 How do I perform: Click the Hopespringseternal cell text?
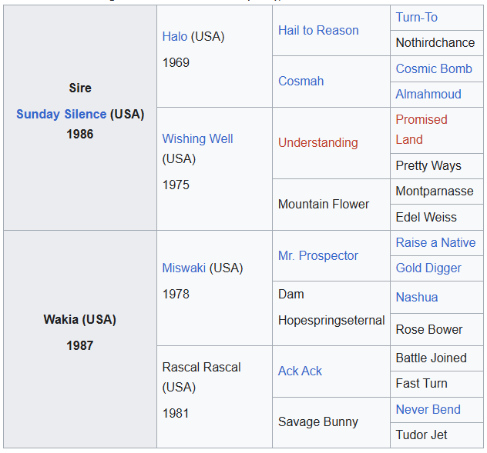pyautogui.click(x=331, y=321)
